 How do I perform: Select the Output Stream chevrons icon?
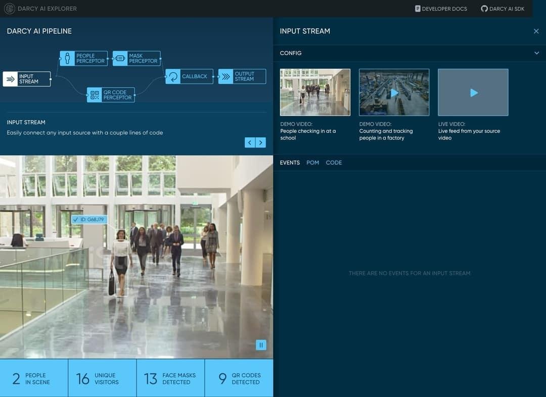[x=225, y=77]
